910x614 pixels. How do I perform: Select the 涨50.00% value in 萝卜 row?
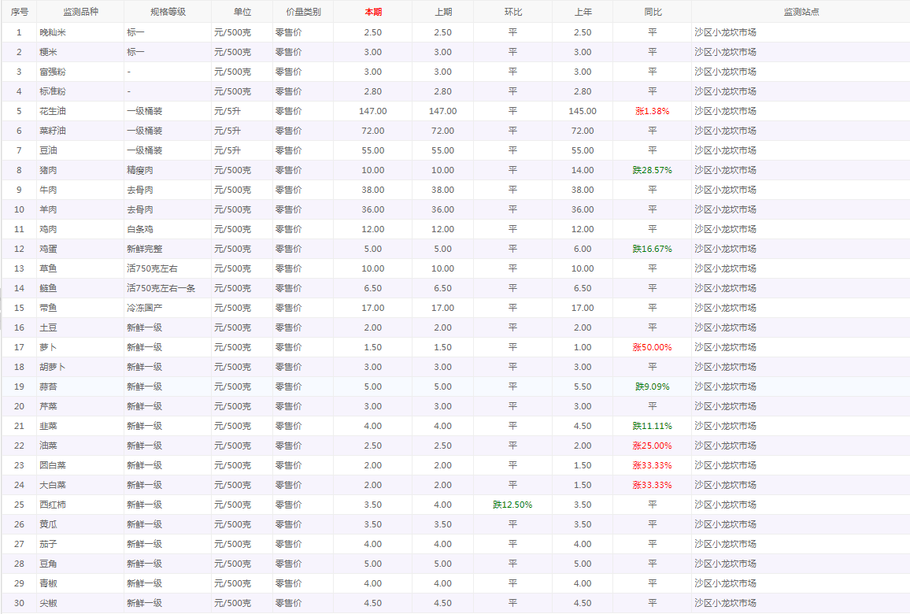652,347
